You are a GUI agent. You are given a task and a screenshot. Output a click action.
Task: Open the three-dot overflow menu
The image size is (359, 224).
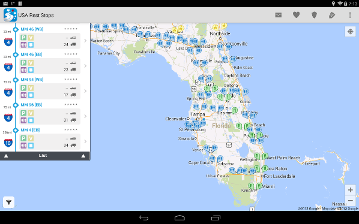point(350,15)
